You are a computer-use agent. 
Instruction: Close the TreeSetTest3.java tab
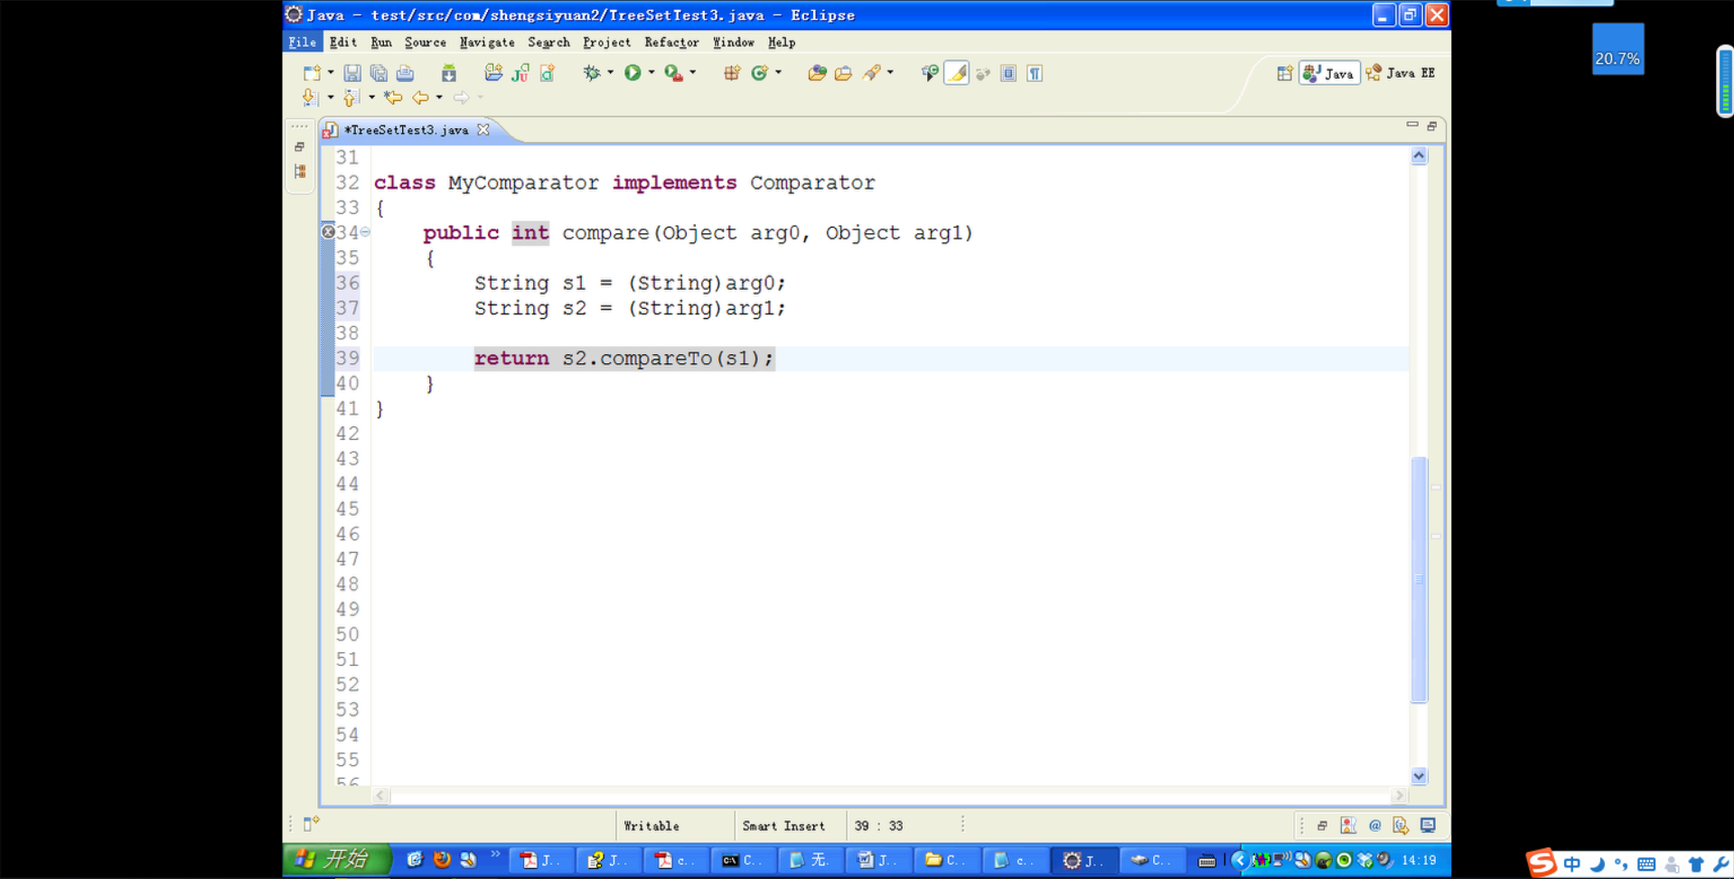[x=483, y=130]
